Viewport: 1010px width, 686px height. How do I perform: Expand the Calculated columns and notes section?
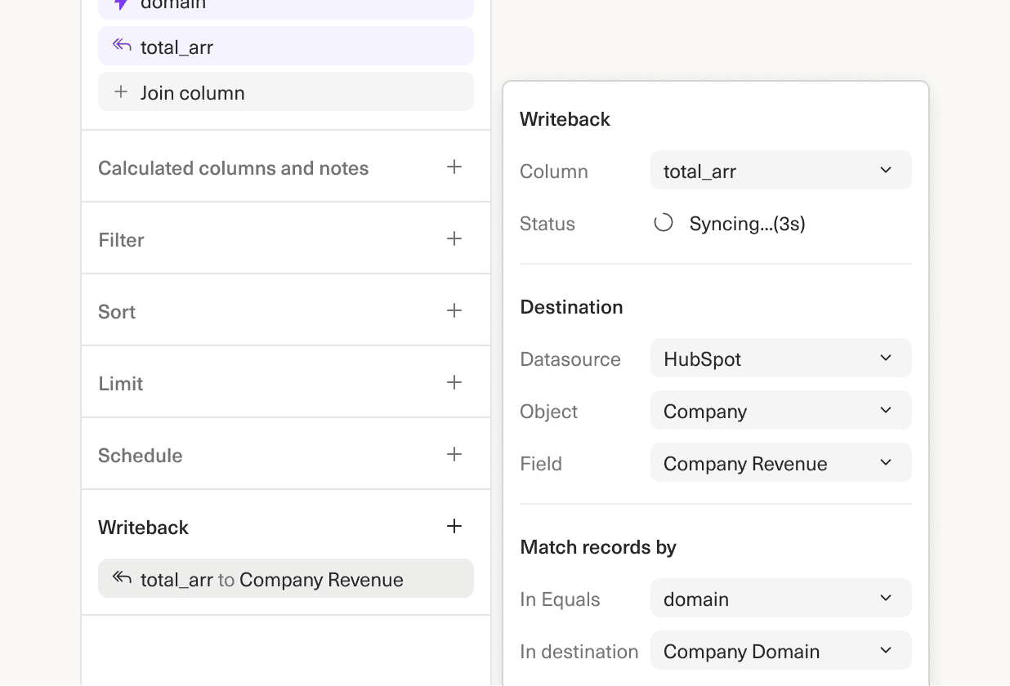click(454, 166)
